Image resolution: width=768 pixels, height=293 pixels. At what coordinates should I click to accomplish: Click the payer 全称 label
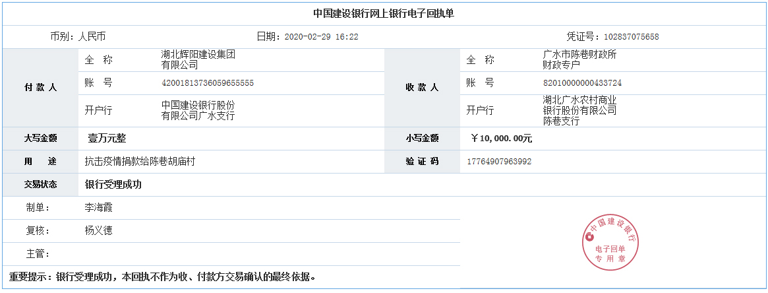98,60
